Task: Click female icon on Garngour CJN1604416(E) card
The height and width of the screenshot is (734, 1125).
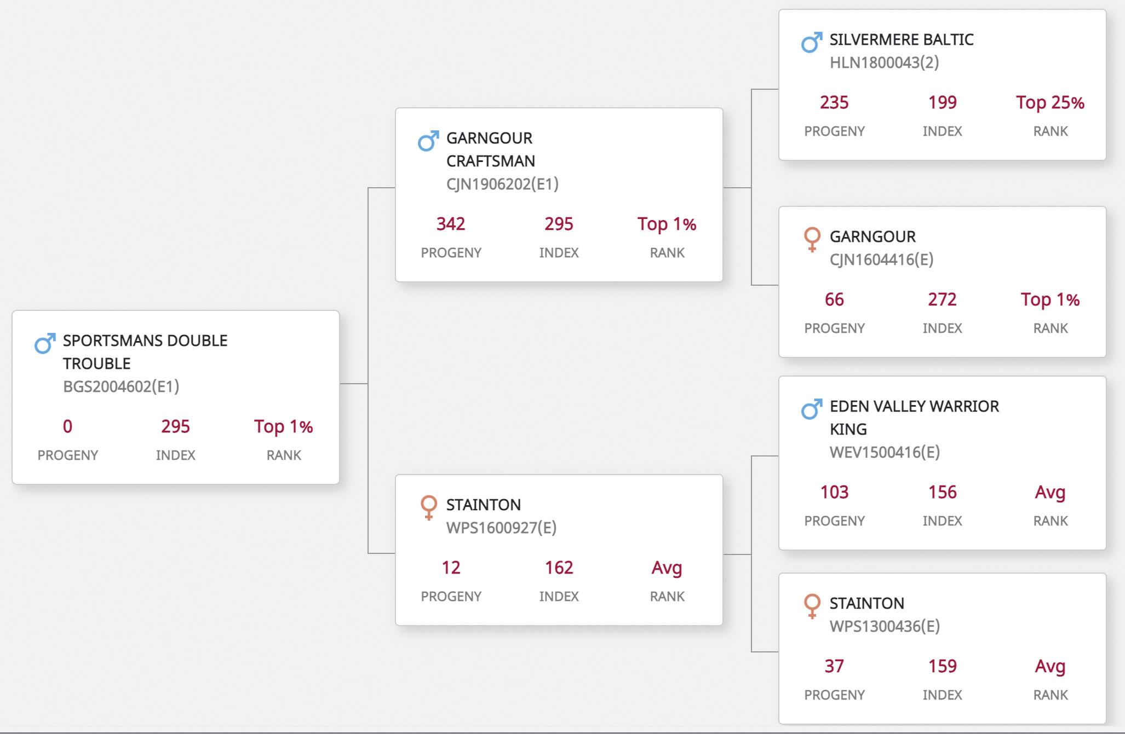Action: point(812,239)
